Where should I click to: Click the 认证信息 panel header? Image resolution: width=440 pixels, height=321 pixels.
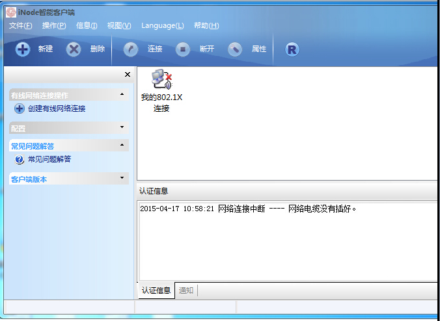click(154, 191)
